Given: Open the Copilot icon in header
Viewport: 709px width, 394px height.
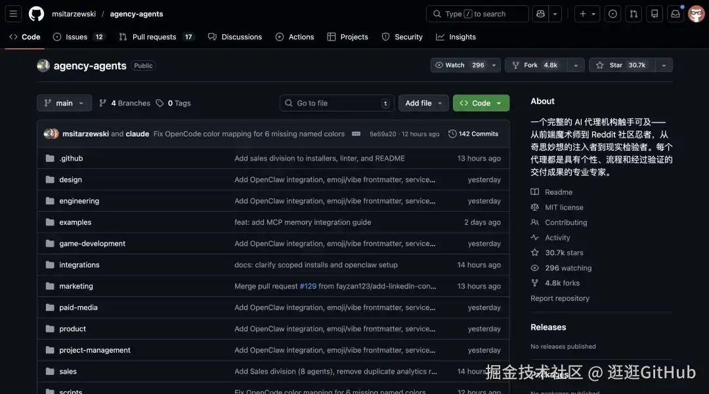Looking at the screenshot, I should [x=540, y=14].
